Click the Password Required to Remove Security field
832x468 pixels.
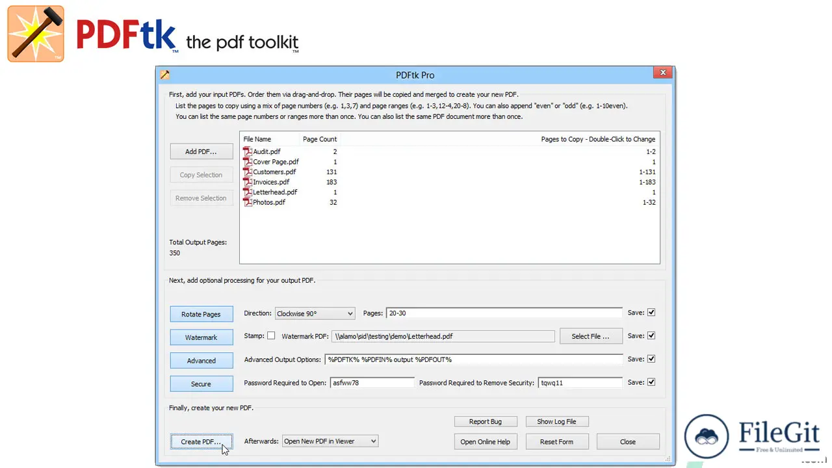[x=580, y=383]
